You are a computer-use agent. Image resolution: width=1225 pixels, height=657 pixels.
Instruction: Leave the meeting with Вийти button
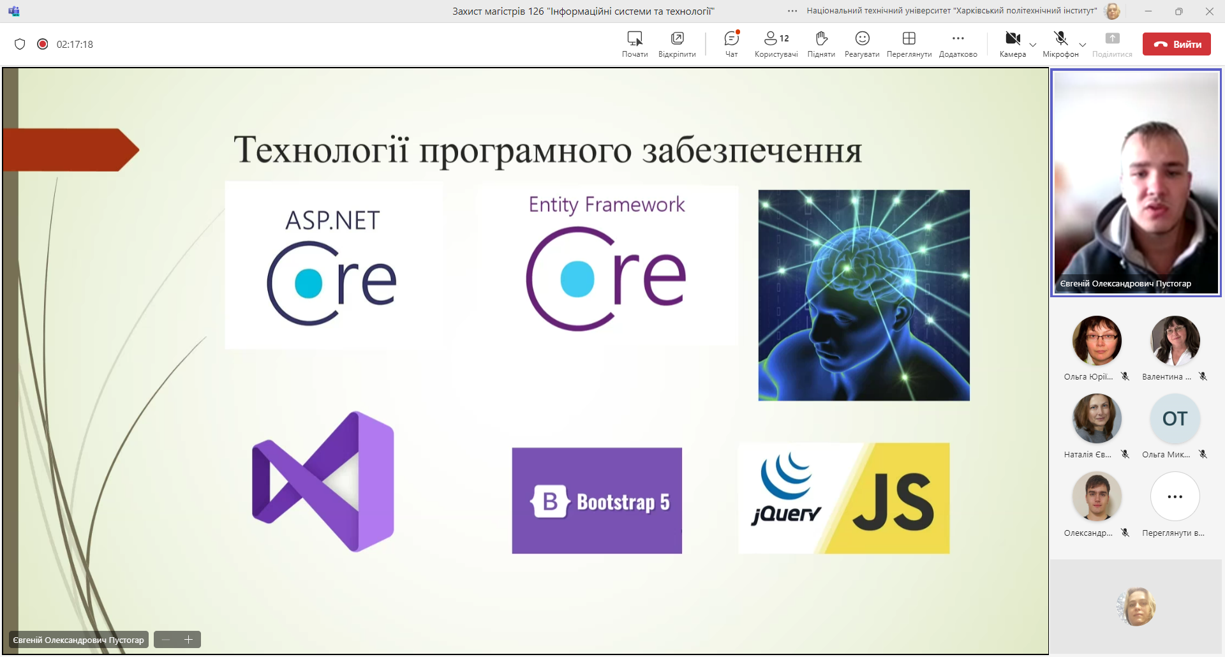(1177, 44)
